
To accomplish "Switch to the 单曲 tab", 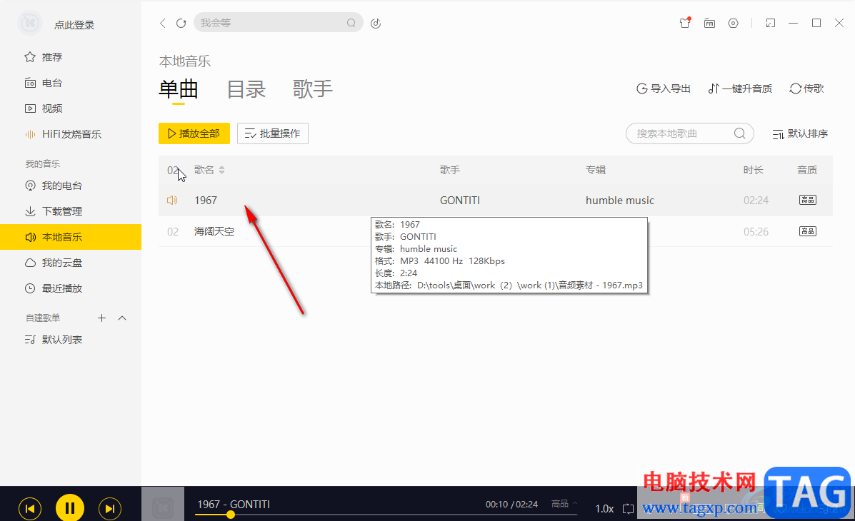I will coord(179,88).
